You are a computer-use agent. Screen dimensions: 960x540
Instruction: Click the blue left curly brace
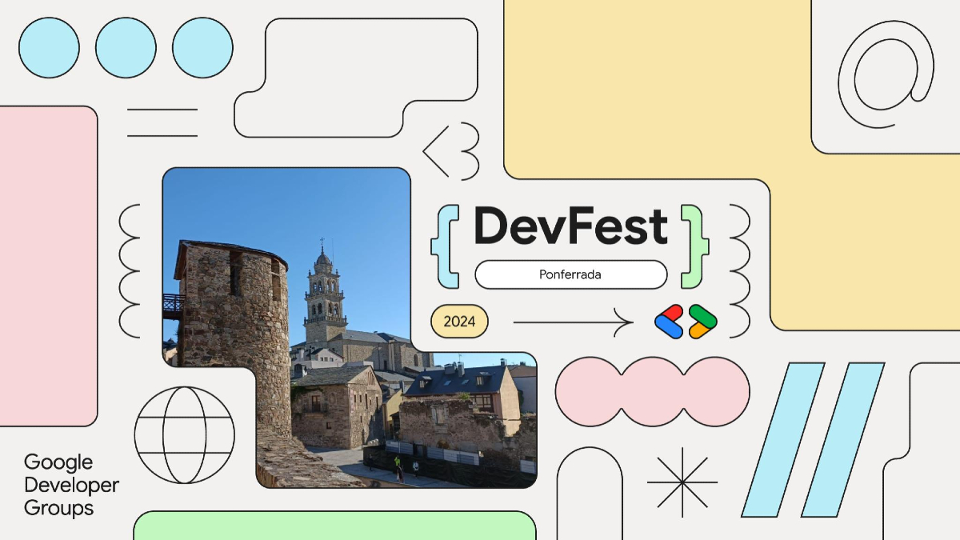coord(445,246)
